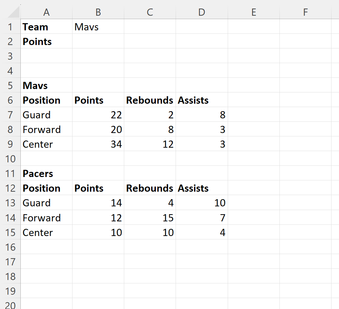This screenshot has width=339, height=309.
Task: Select the column A header
Action: tap(46, 12)
